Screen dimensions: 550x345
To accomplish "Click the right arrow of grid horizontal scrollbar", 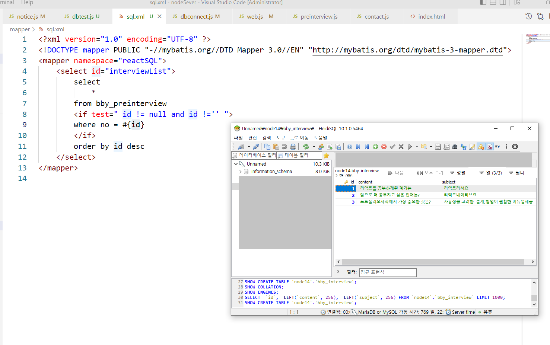I will coord(533,262).
